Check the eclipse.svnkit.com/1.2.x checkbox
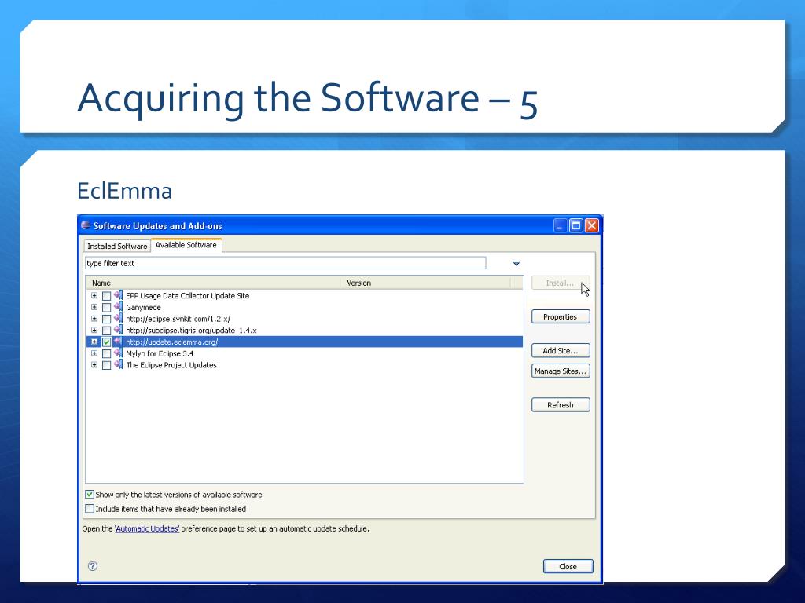Screen dimensions: 805x603 106,319
